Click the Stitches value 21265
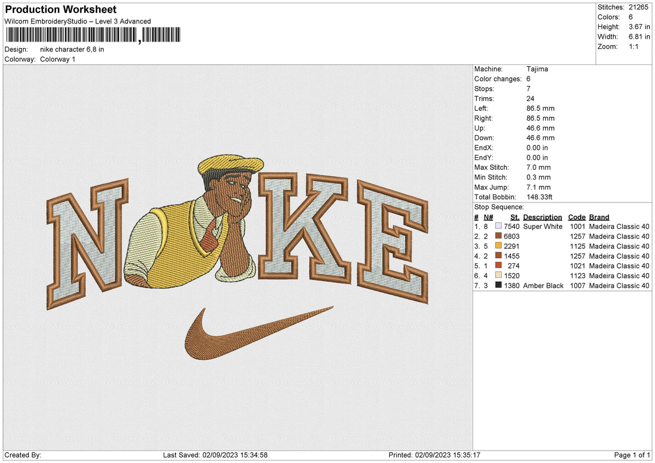655x463 pixels. point(639,7)
